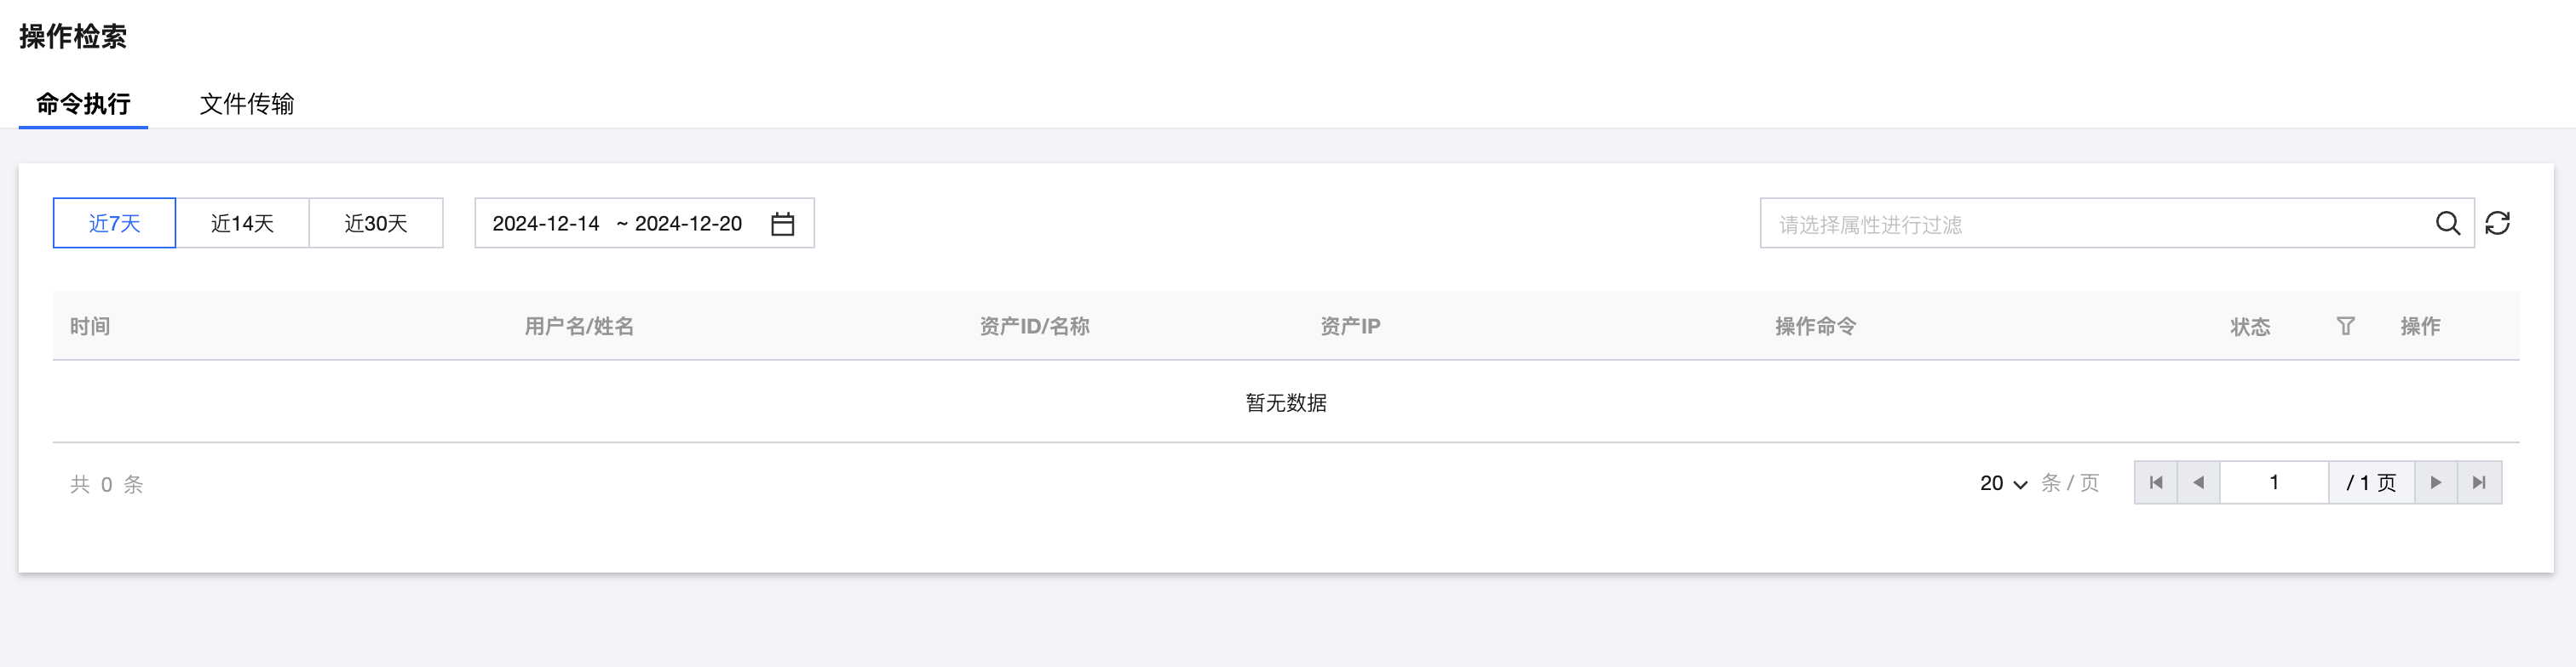The image size is (2576, 667).
Task: Switch to the 命令执行 tab
Action: [83, 104]
